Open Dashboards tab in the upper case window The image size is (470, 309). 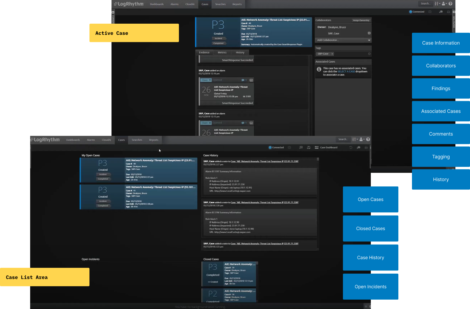157,4
